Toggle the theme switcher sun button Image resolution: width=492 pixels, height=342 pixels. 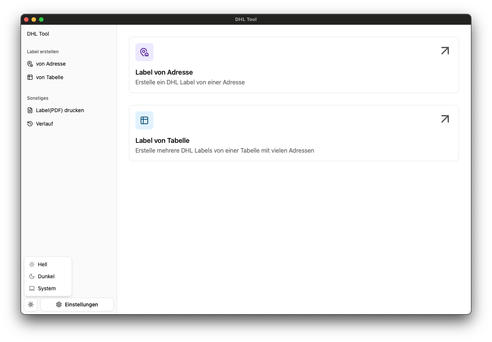[31, 304]
